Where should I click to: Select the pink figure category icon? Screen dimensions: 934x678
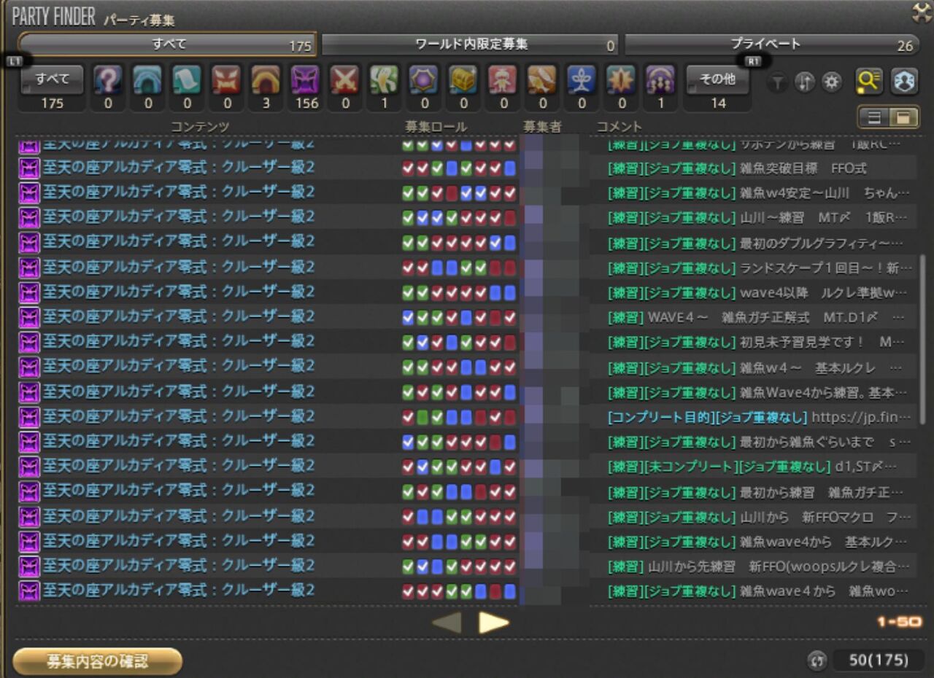[x=502, y=80]
